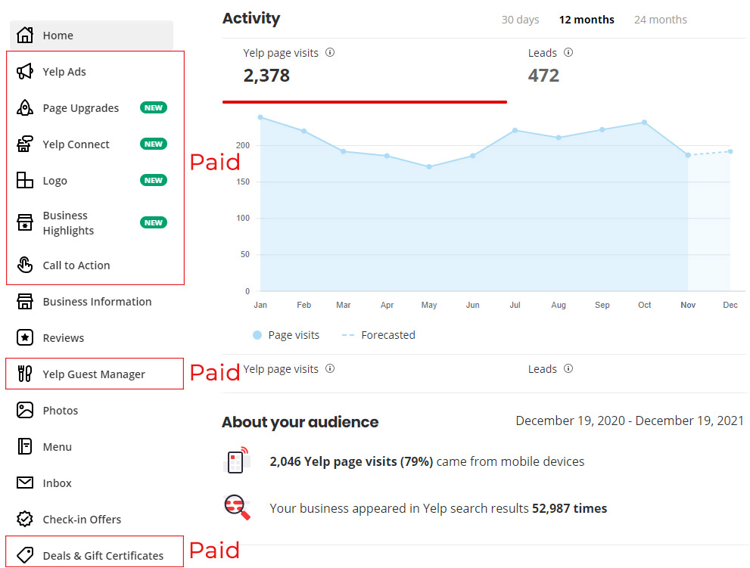750x568 pixels.
Task: Click the Menu document icon
Action: (25, 446)
